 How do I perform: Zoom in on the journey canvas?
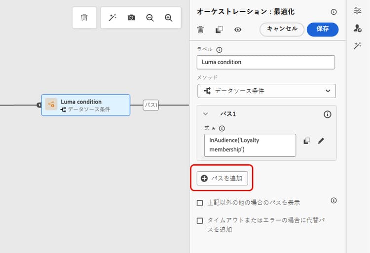(169, 18)
